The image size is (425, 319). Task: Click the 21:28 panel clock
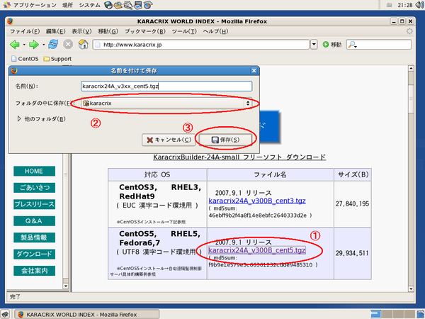(x=405, y=5)
